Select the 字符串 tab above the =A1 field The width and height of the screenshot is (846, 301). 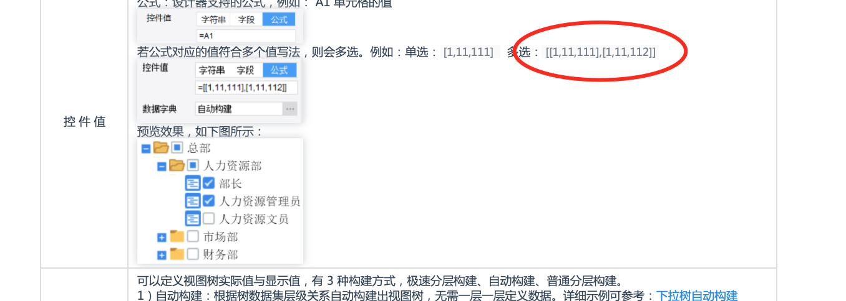tap(213, 19)
